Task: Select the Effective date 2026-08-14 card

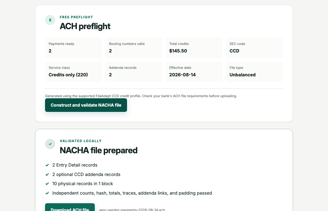Action: (x=194, y=72)
